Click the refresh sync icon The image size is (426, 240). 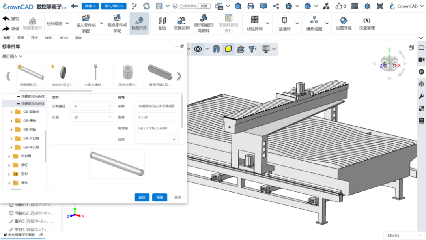pos(146,6)
